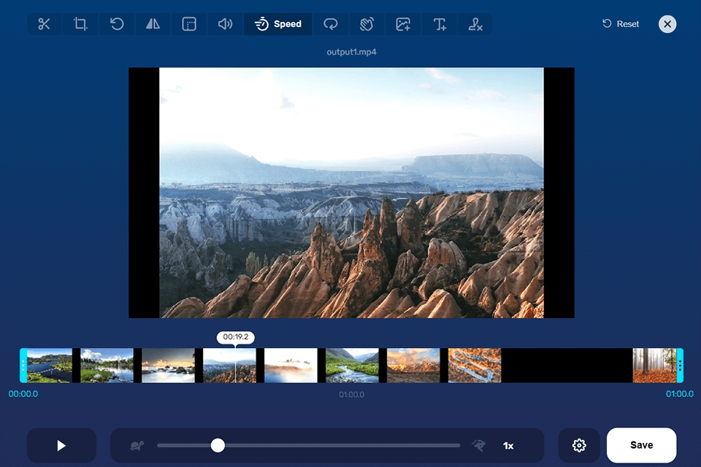This screenshot has height=467, width=701.
Task: Click the turtle slow speed icon
Action: pyautogui.click(x=137, y=445)
